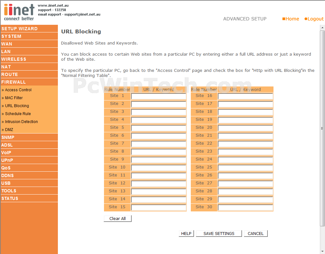Focus the Site 9 URL field
The height and width of the screenshot is (254, 325).
point(159,160)
